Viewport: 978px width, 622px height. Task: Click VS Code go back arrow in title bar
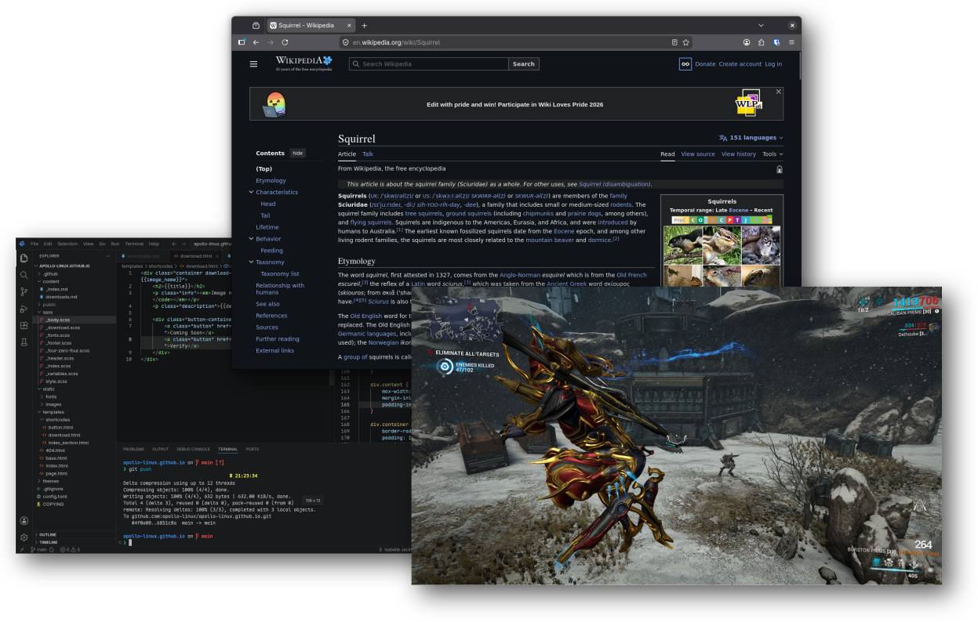coord(174,244)
